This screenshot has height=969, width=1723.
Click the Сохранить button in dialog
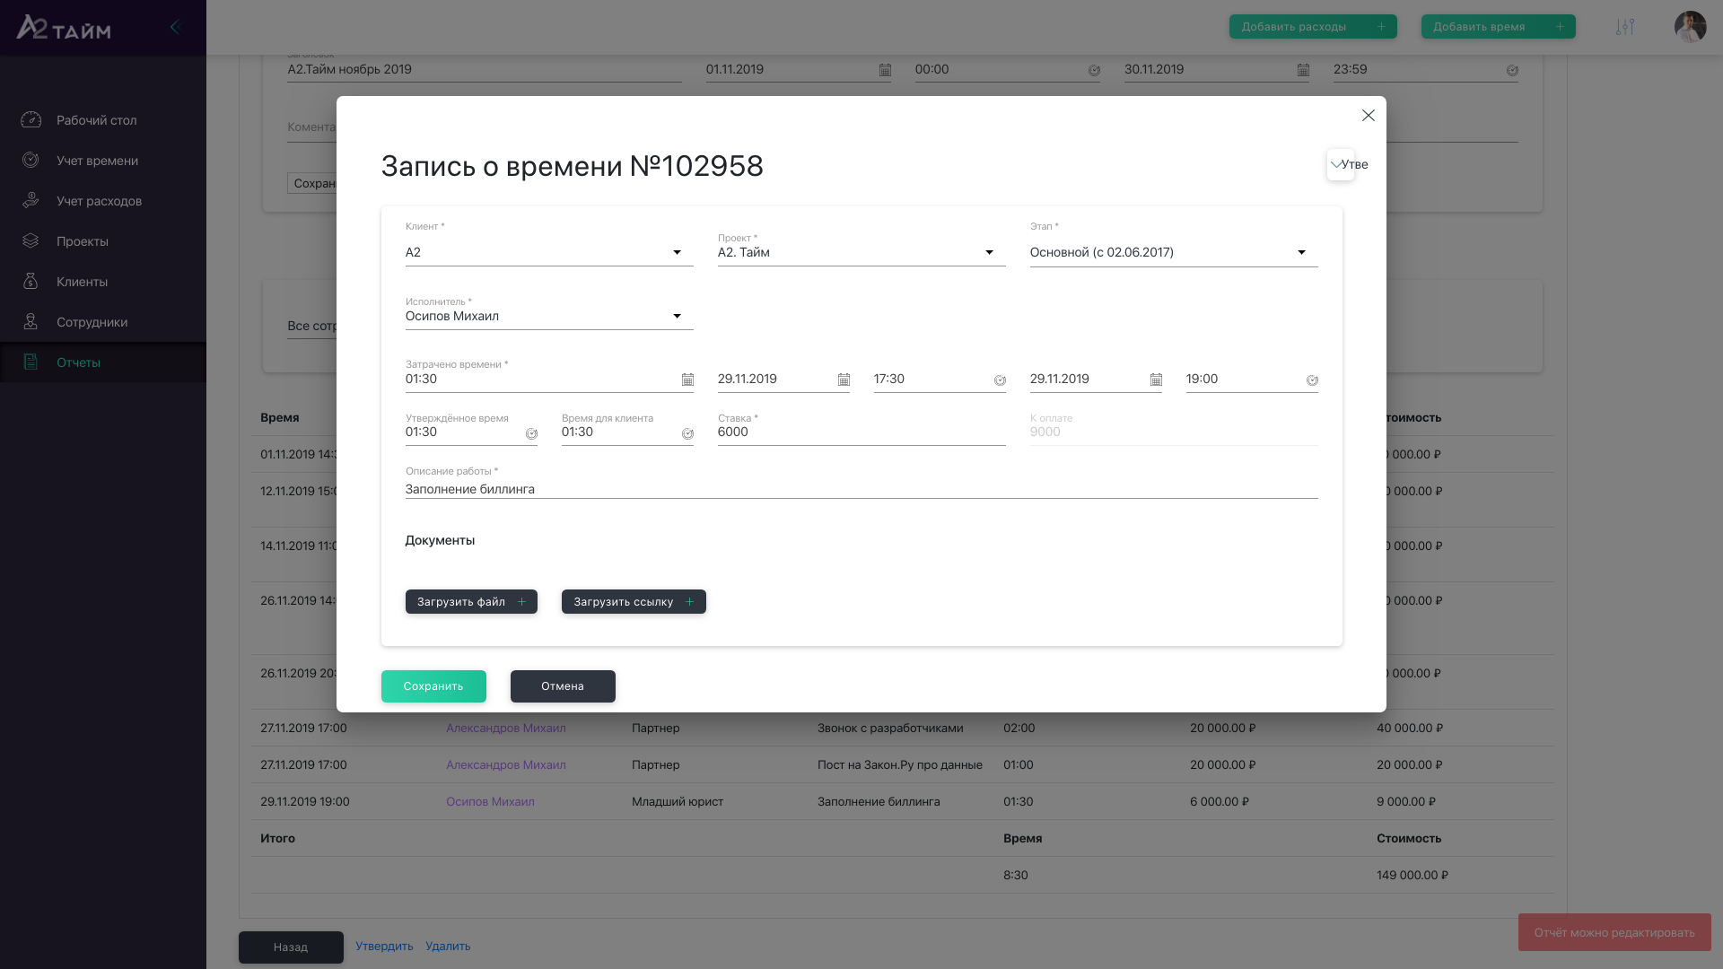(x=433, y=686)
